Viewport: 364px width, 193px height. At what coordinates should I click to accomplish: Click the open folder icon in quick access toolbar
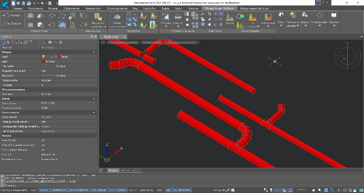point(18,3)
